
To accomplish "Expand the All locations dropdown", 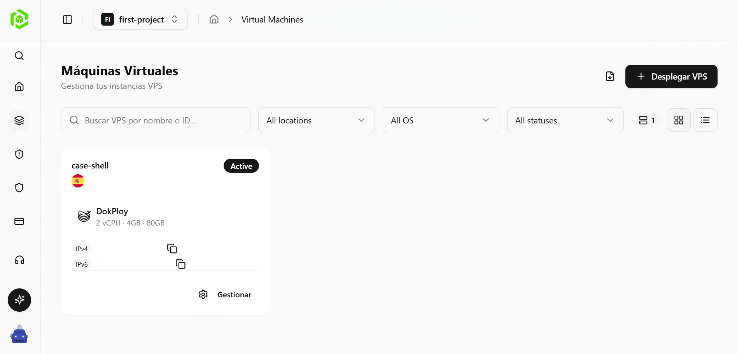I will point(316,120).
